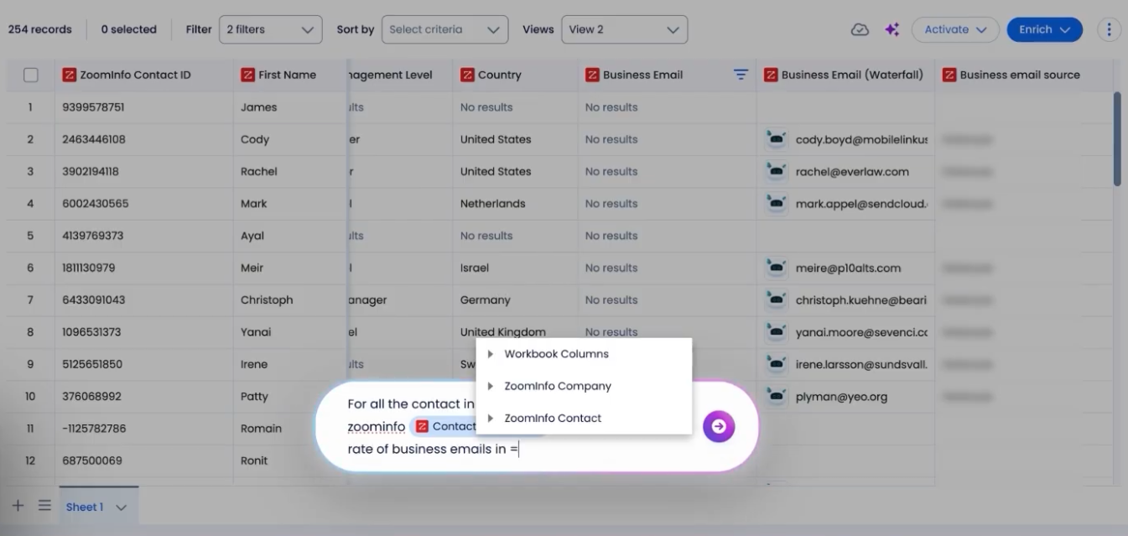Click the Israel country cell

tap(515, 268)
